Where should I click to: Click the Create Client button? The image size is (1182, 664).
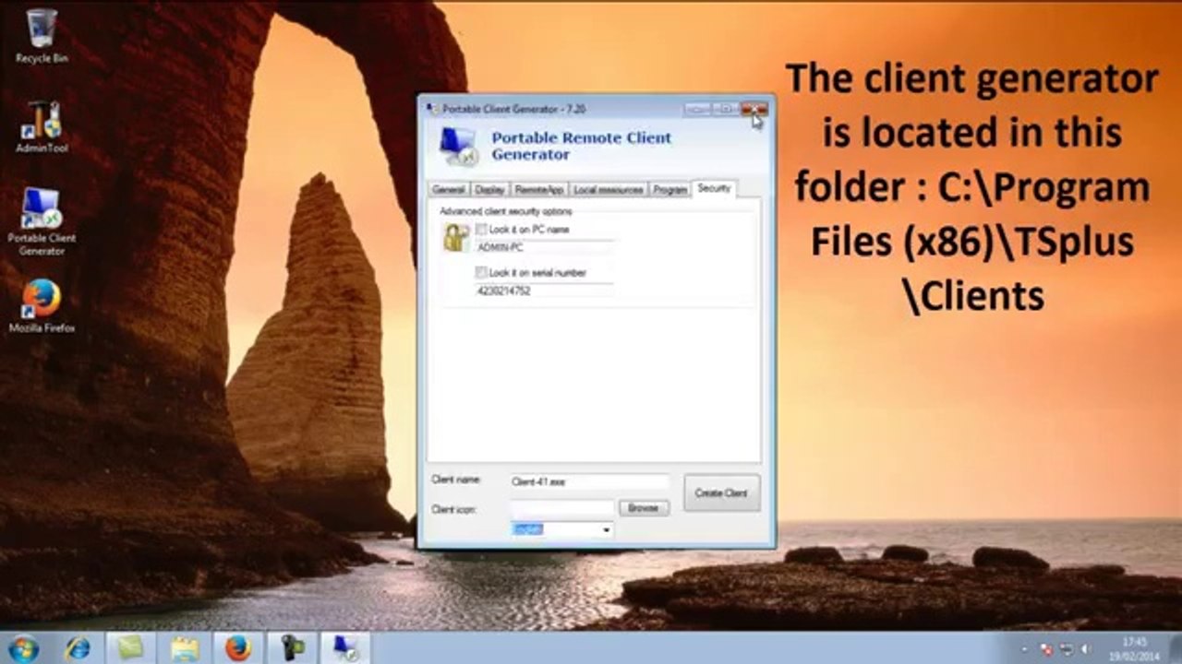click(721, 492)
